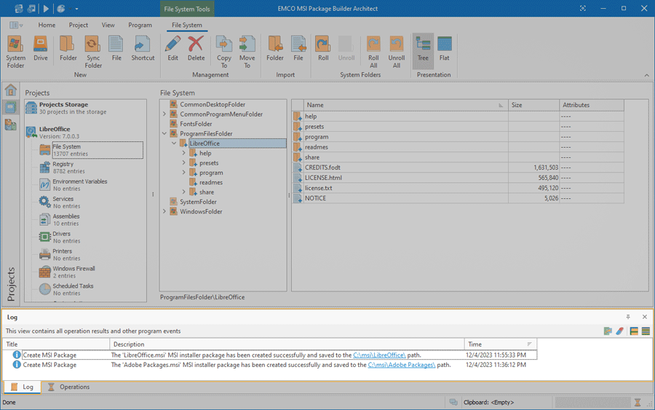Image resolution: width=655 pixels, height=410 pixels.
Task: Open quick access toolbar dropdown arrow
Action: 76,9
